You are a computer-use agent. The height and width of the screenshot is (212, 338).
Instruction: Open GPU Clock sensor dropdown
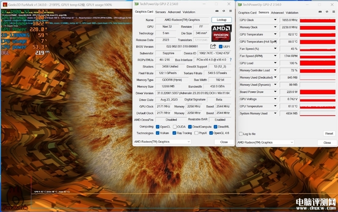pos(275,20)
